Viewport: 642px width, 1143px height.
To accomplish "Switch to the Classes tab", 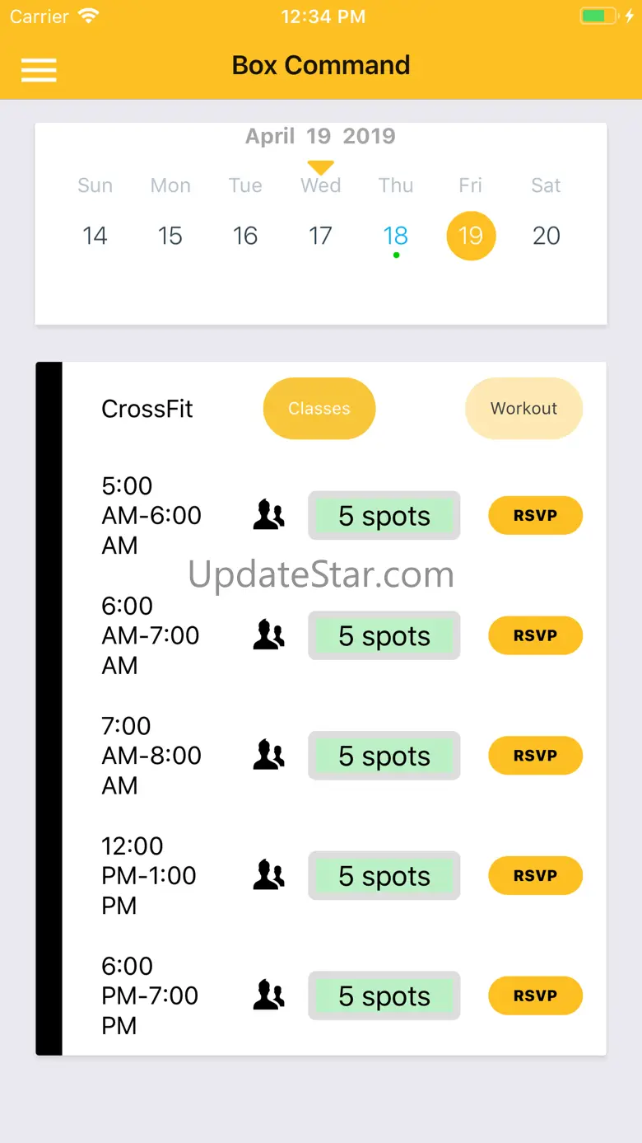I will (319, 409).
